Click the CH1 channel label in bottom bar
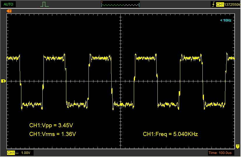 (x=11, y=153)
